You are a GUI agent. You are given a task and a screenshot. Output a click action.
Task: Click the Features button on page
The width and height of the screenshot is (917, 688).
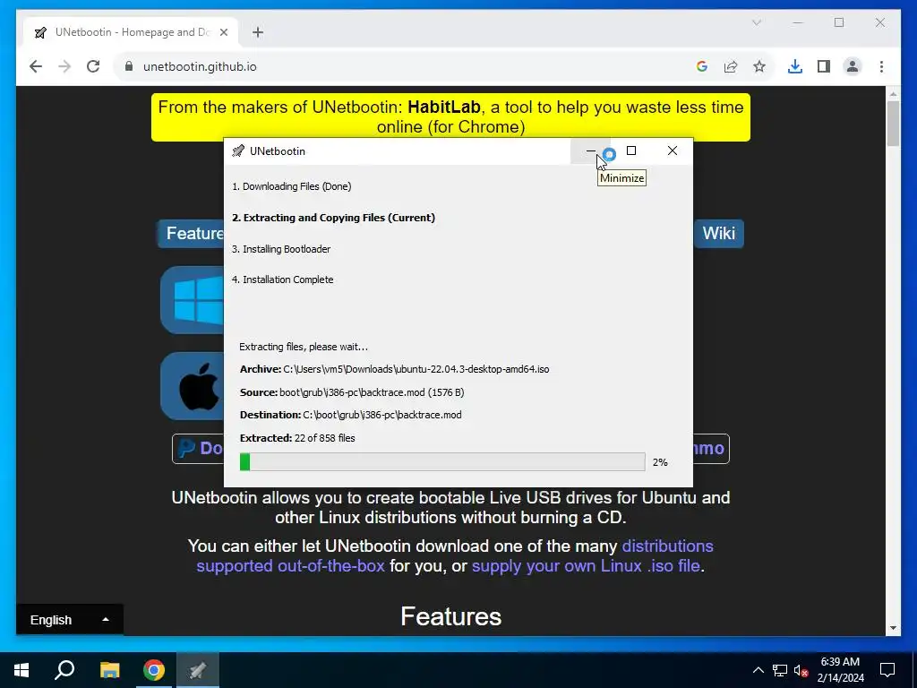tap(192, 234)
